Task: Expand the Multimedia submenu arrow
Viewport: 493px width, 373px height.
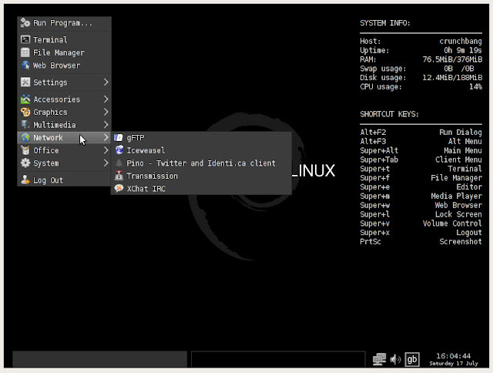Action: tap(106, 125)
